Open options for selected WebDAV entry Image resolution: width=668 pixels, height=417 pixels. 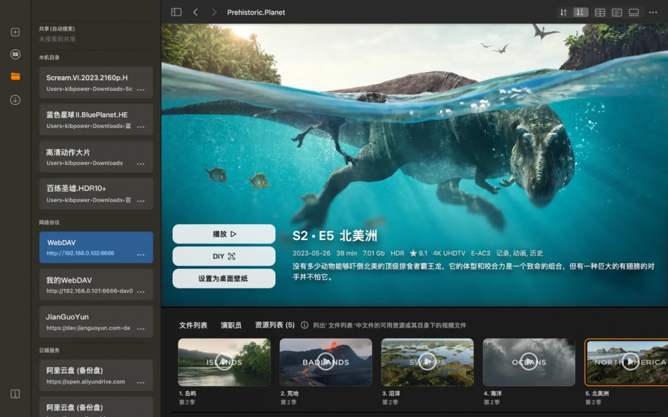141,254
